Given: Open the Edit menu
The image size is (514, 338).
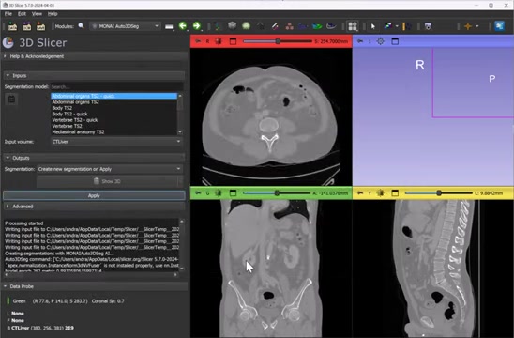Looking at the screenshot, I should 22,14.
